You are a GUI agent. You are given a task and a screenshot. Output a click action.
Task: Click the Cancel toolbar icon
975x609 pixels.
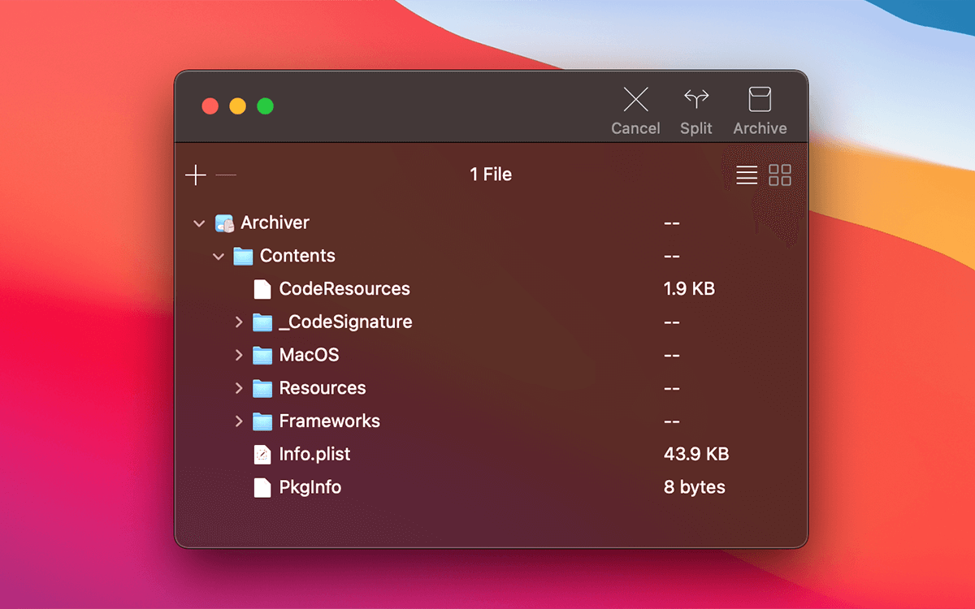(x=635, y=100)
